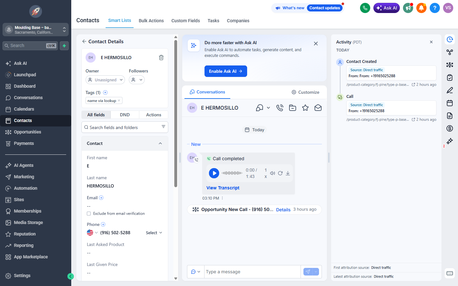Check Exclude from email verification

(89, 214)
